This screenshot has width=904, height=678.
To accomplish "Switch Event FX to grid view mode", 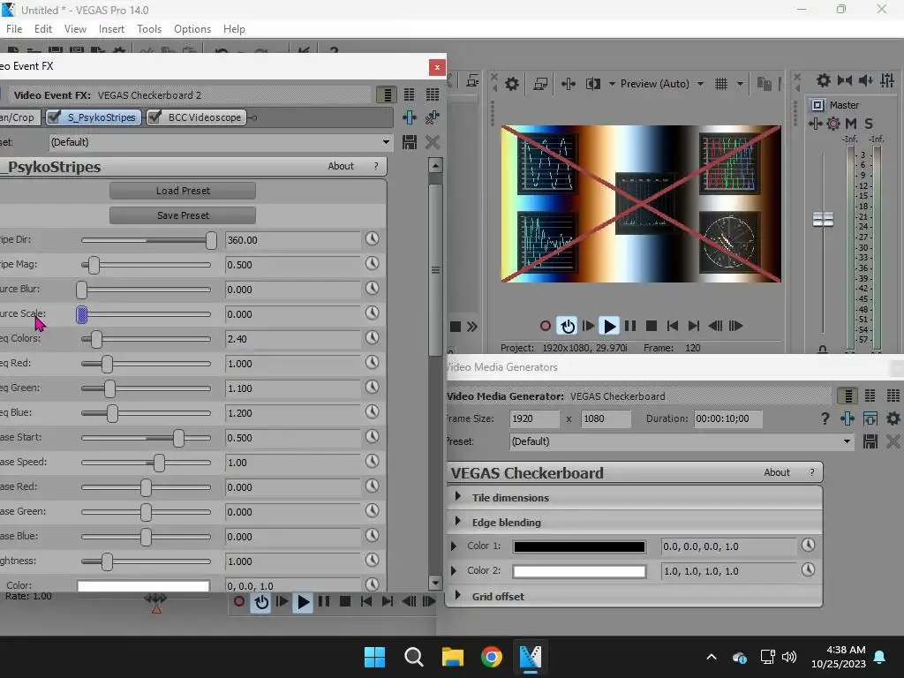I will 433,94.
